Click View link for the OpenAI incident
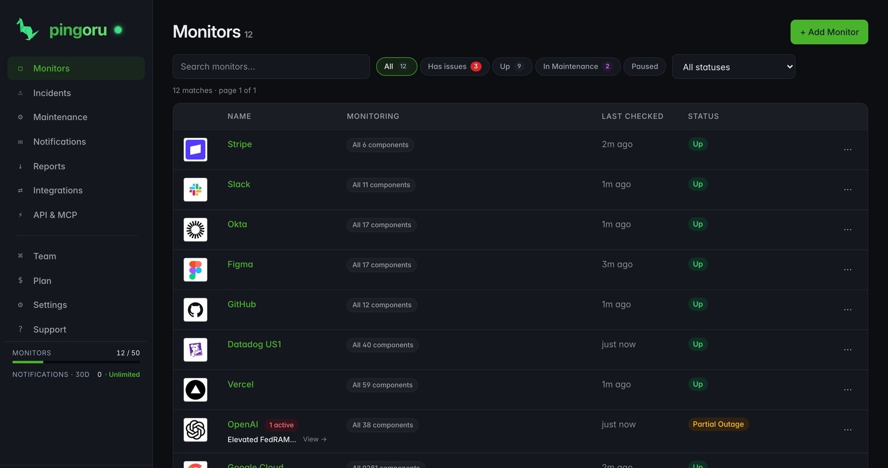Viewport: 888px width, 468px height. pyautogui.click(x=315, y=439)
